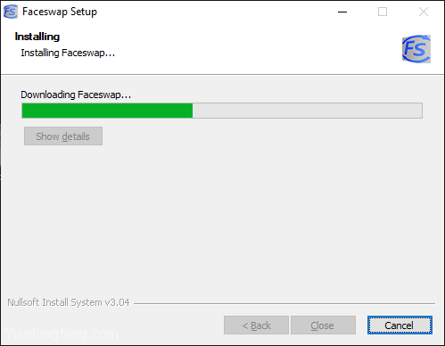Screen dimensions: 445x346
Task: Click the Nullsoft Install System v3.04 text
Action: coord(69,302)
